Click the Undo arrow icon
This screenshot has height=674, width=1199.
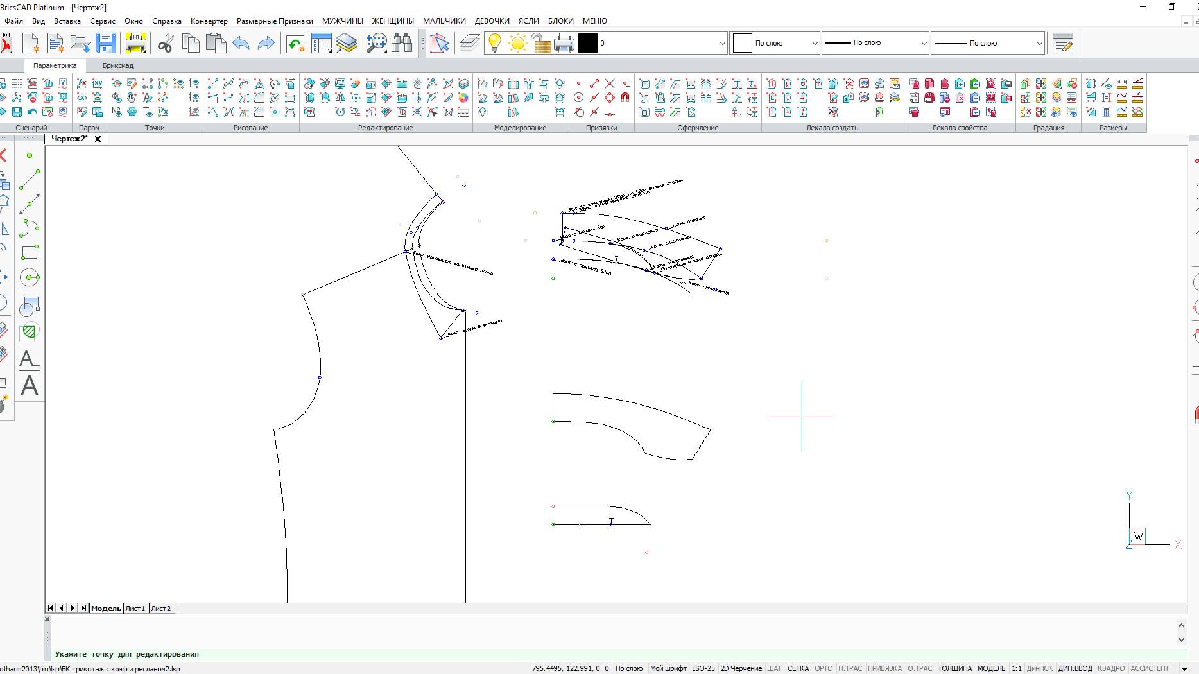click(241, 43)
